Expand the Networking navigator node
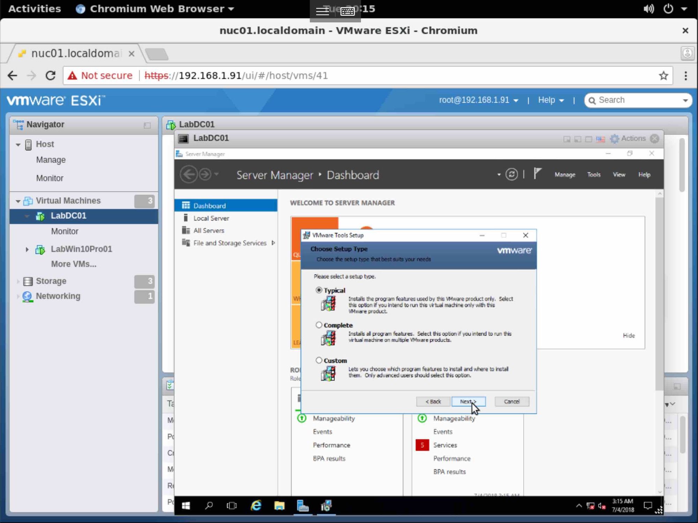 [x=18, y=296]
